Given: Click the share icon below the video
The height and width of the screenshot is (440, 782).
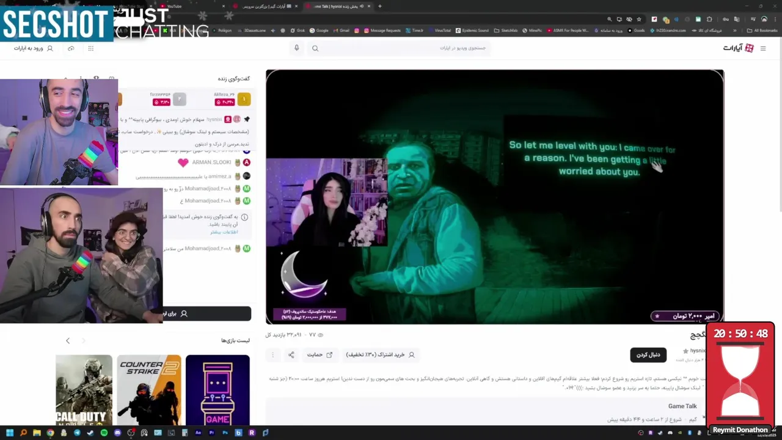Looking at the screenshot, I should 291,354.
